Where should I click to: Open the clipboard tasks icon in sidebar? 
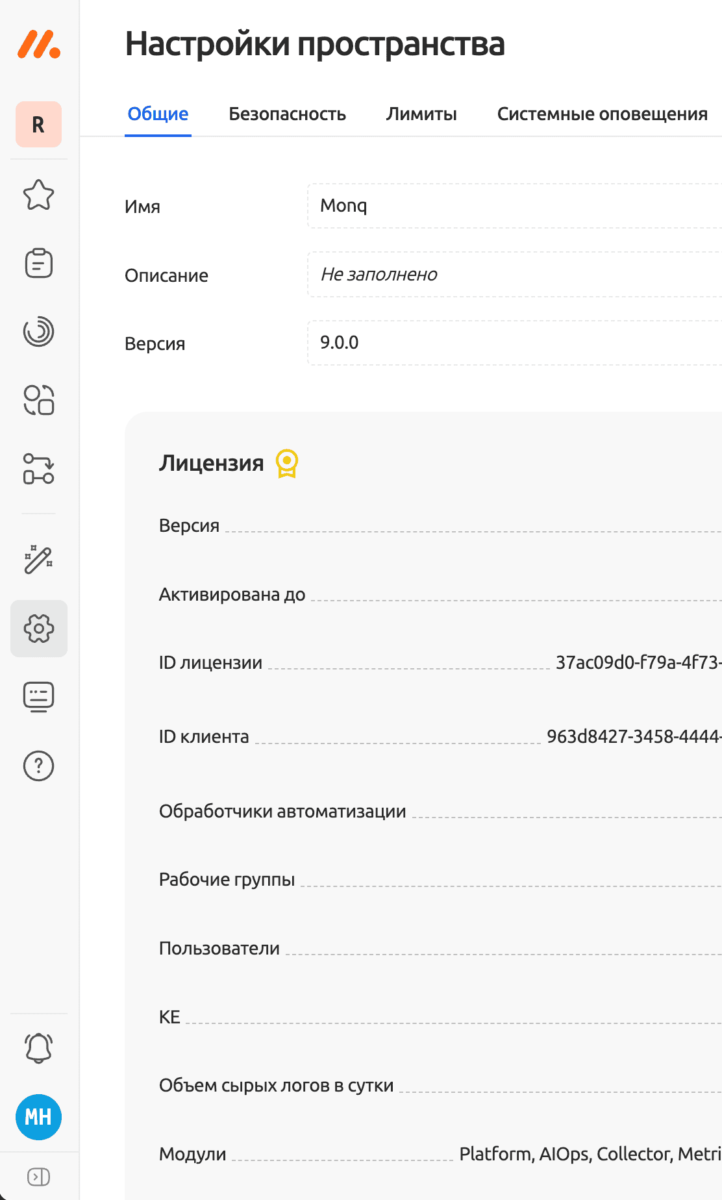point(39,263)
